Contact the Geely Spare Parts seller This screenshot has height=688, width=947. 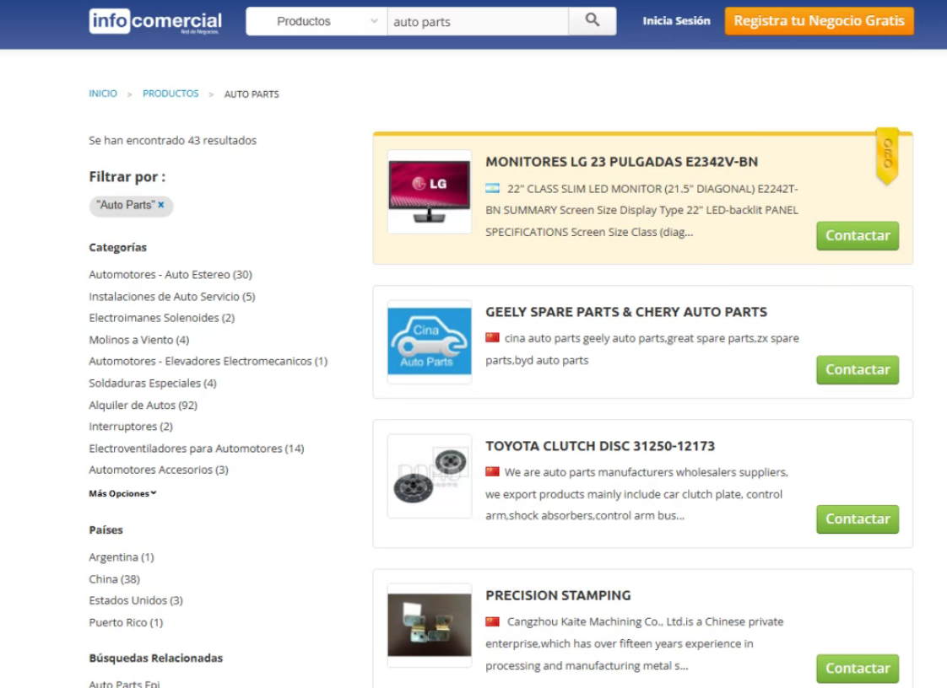[x=857, y=369]
